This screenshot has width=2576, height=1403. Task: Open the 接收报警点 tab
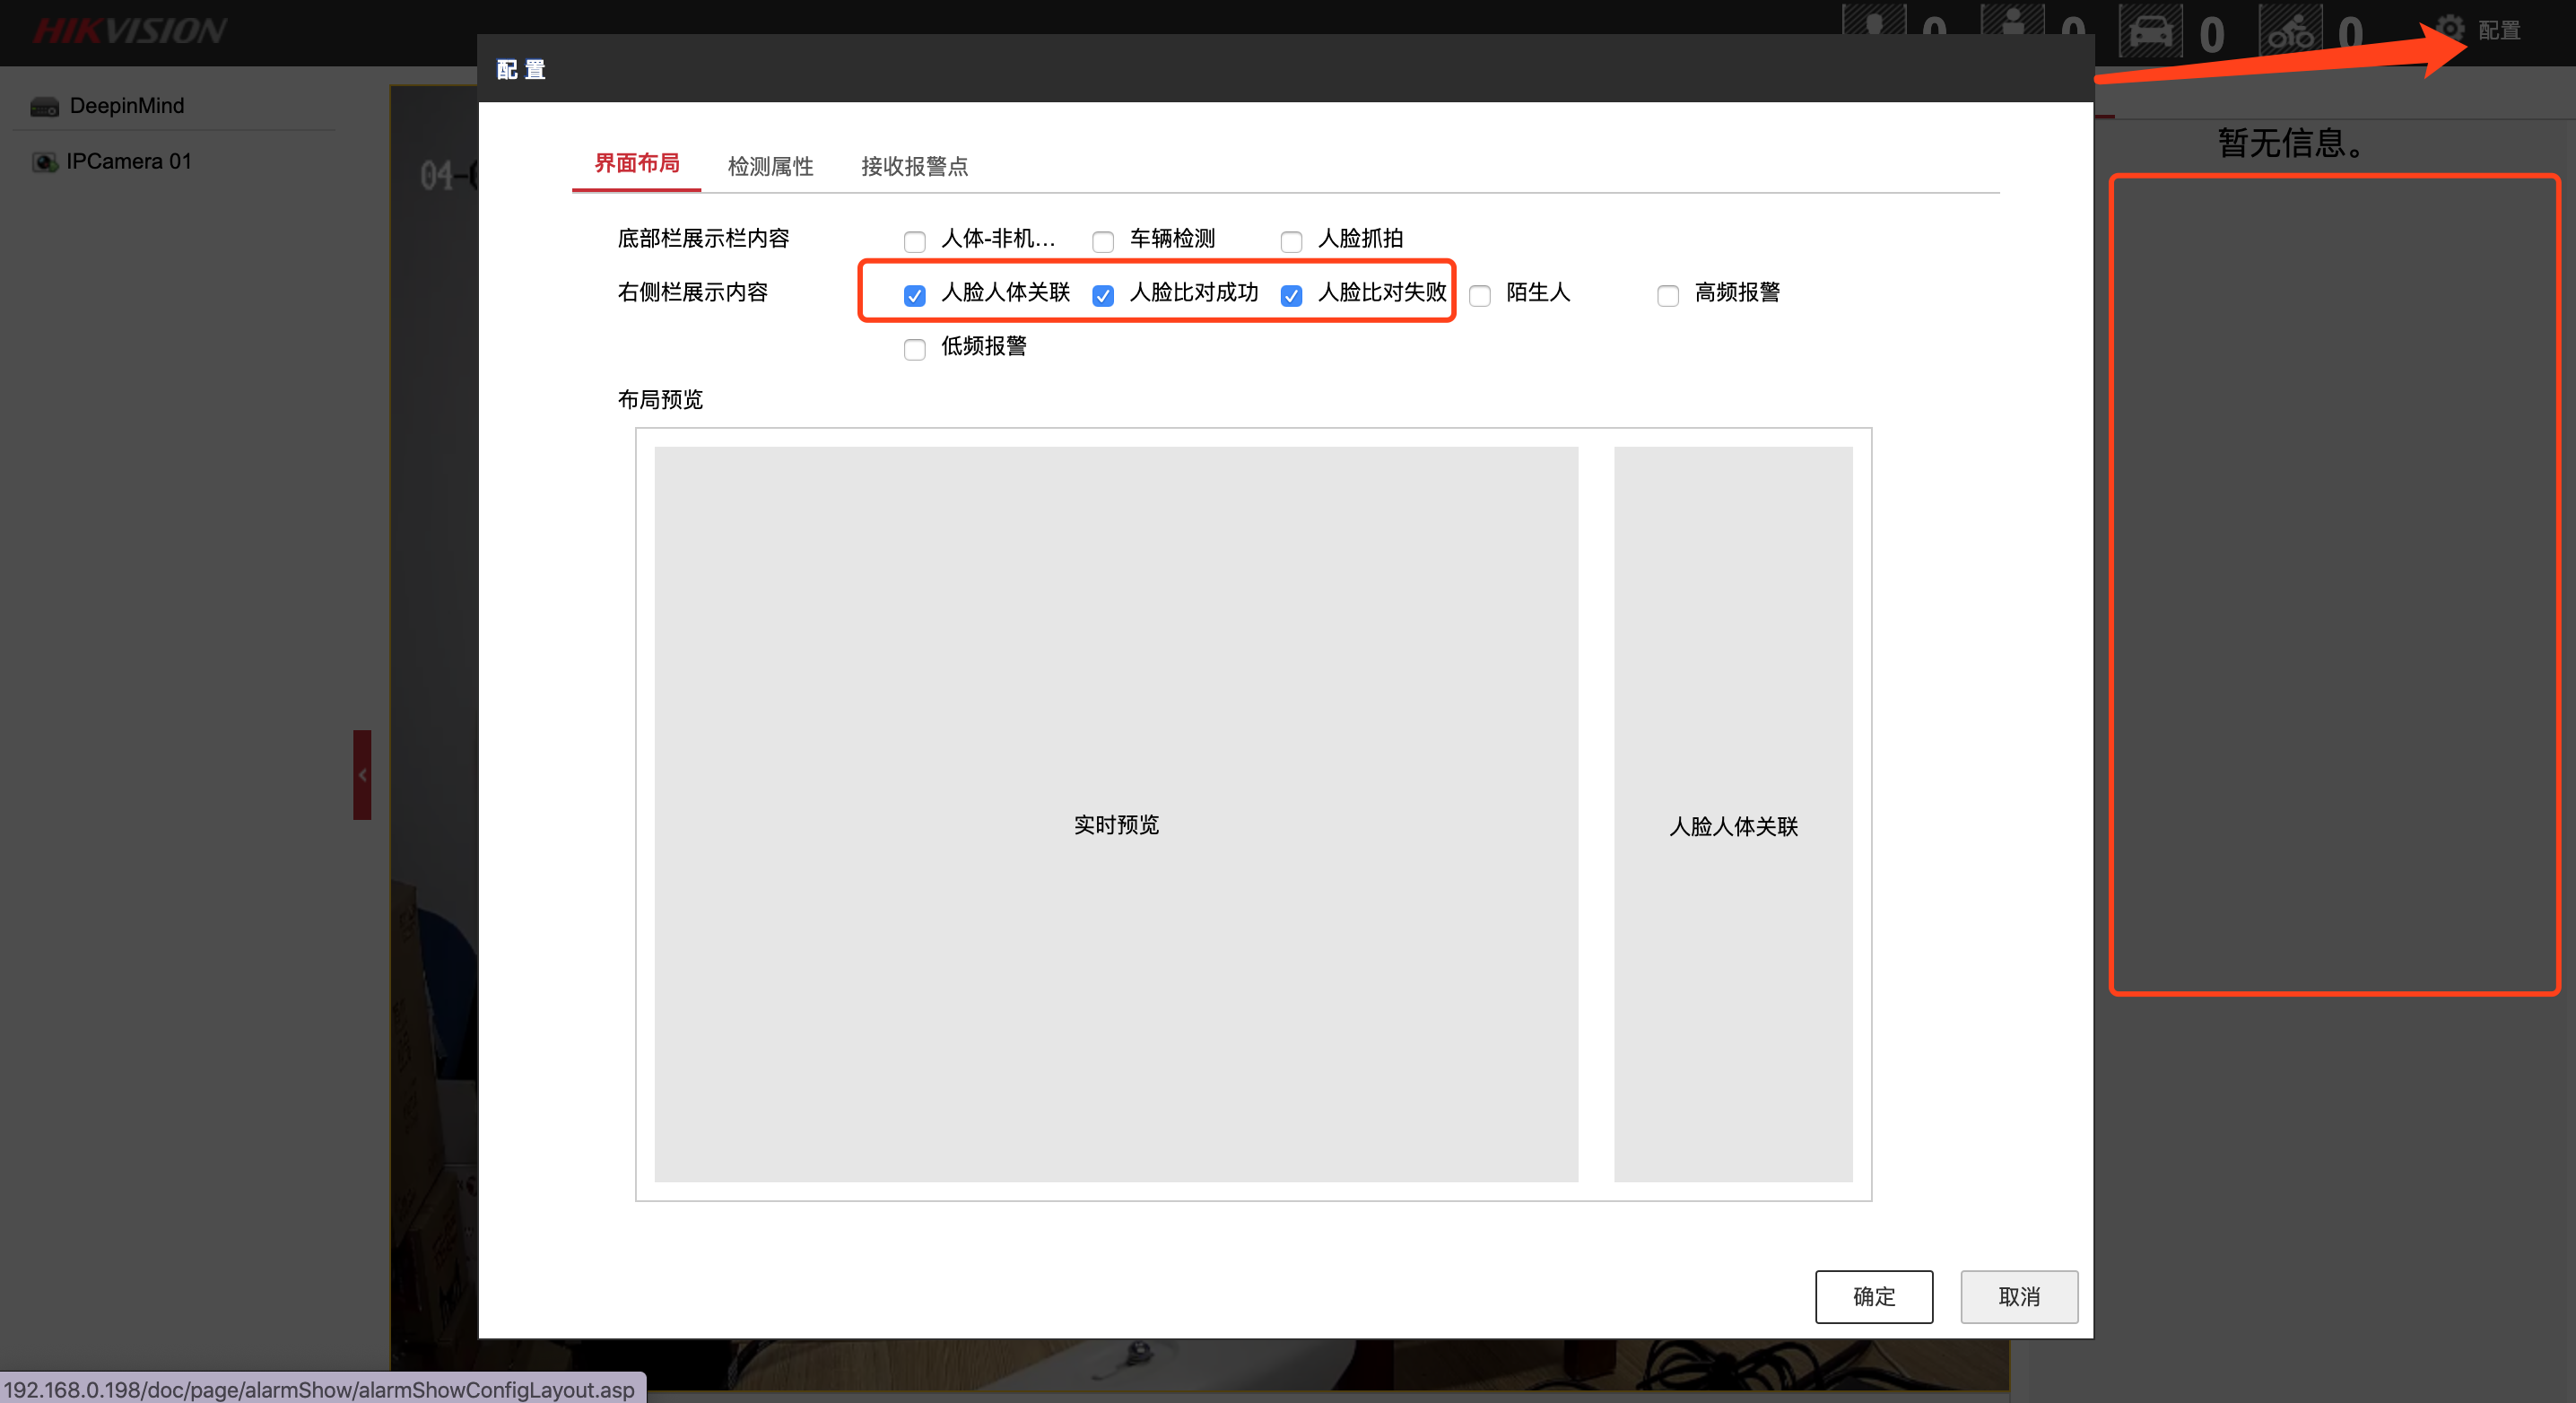point(914,166)
